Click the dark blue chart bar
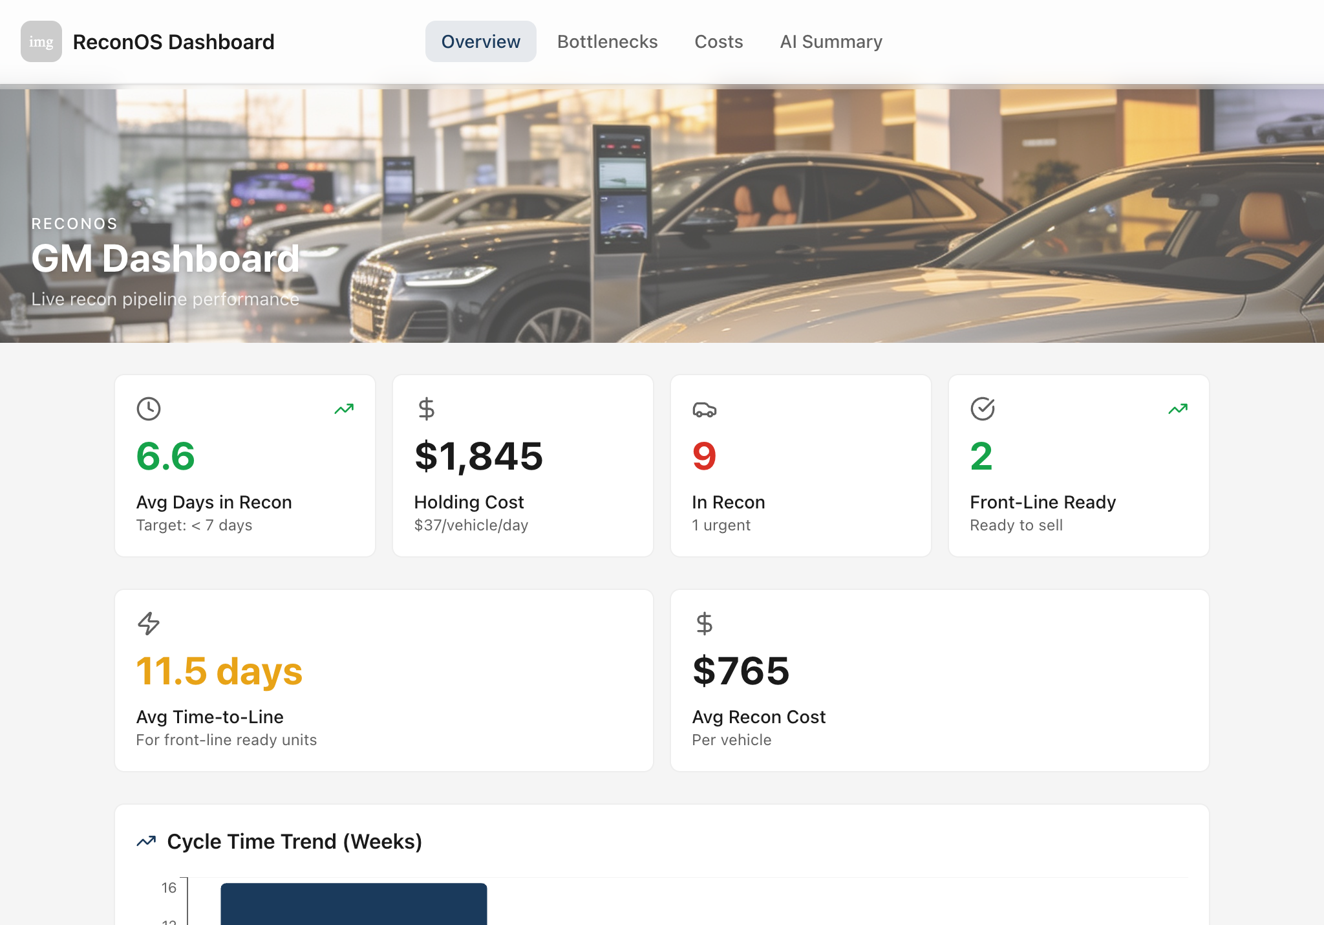 point(354,904)
